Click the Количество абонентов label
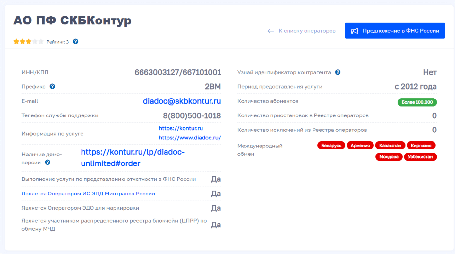 [x=268, y=101]
